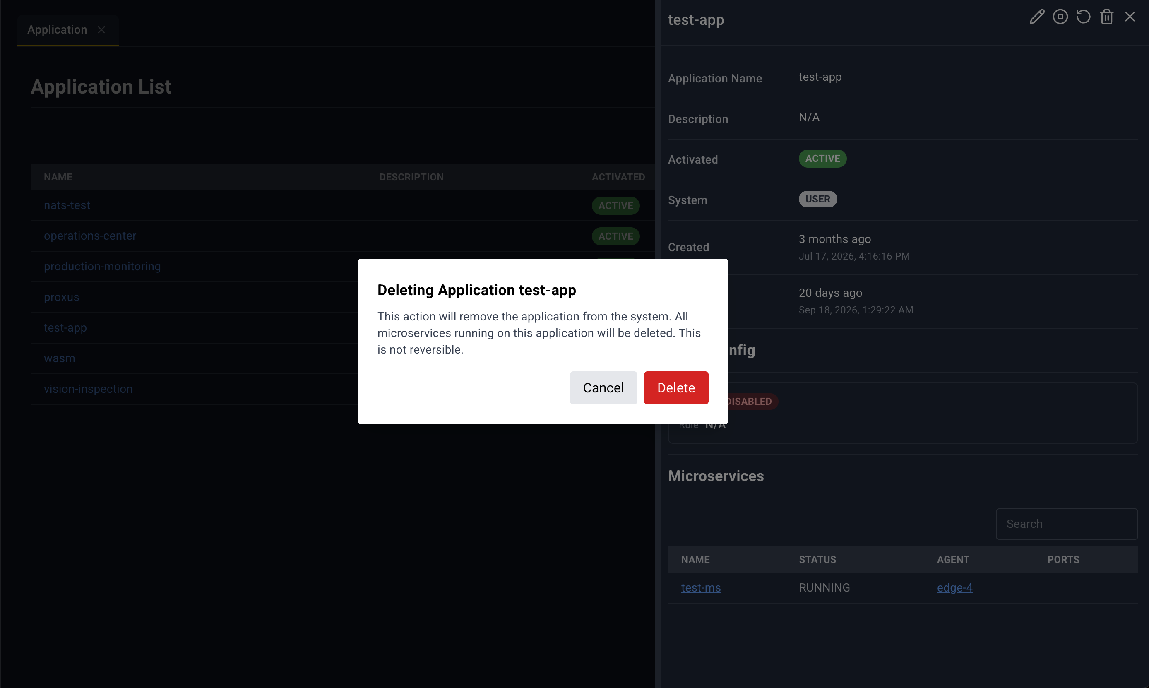Click the trash delete icon in the panel header
Screen dimensions: 1149x688
tap(1107, 17)
